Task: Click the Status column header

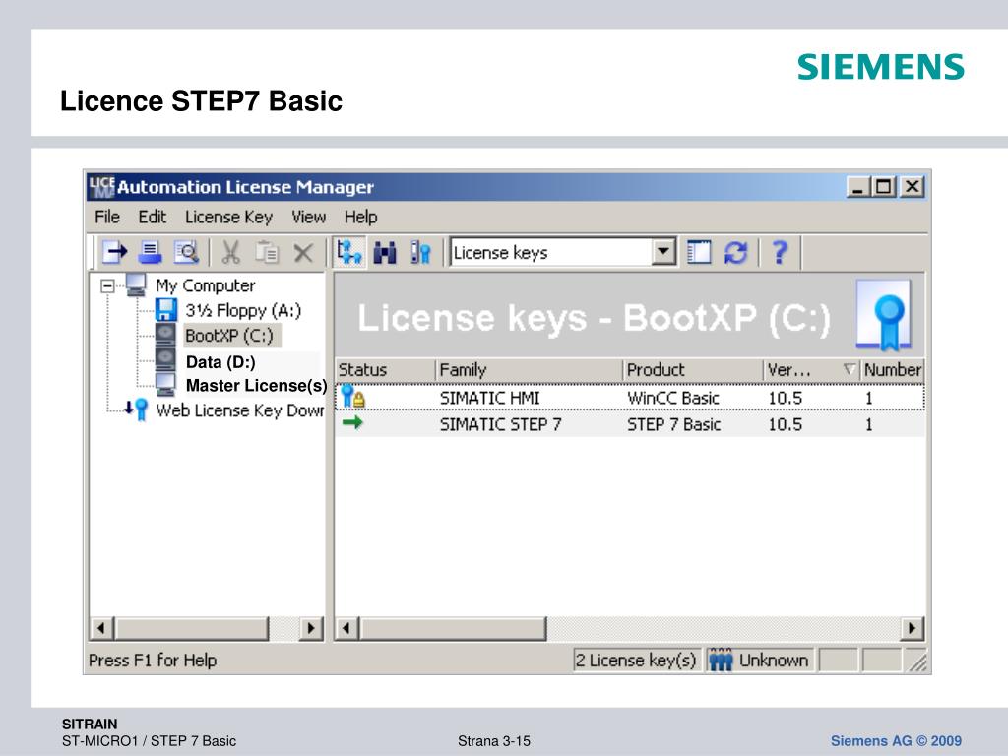Action: 385,370
